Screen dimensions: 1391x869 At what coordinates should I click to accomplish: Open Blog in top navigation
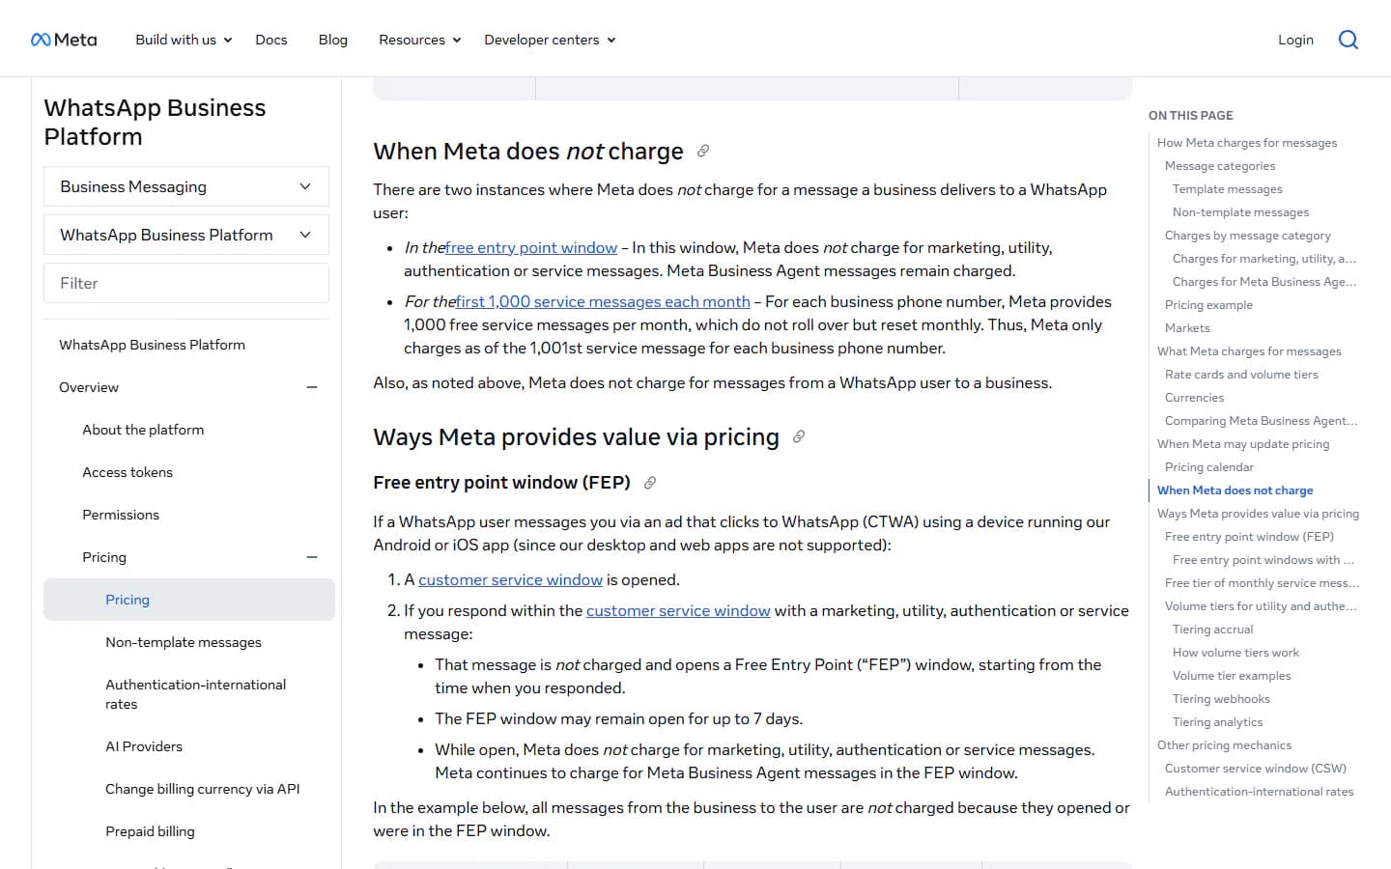[333, 40]
